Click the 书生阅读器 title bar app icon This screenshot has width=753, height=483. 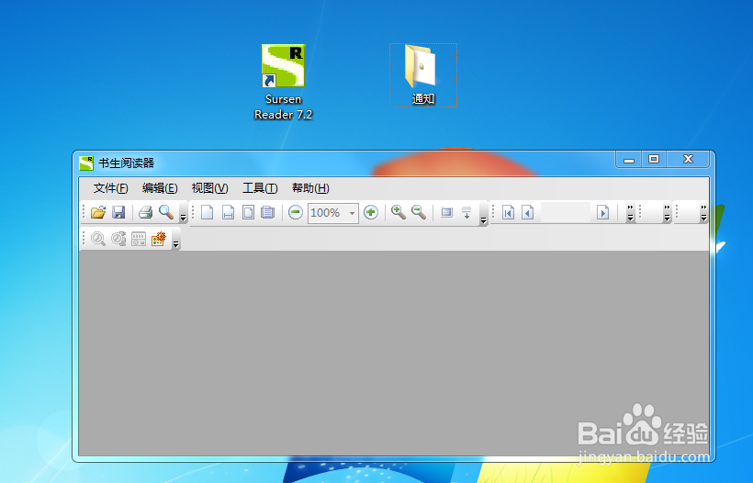coord(86,163)
